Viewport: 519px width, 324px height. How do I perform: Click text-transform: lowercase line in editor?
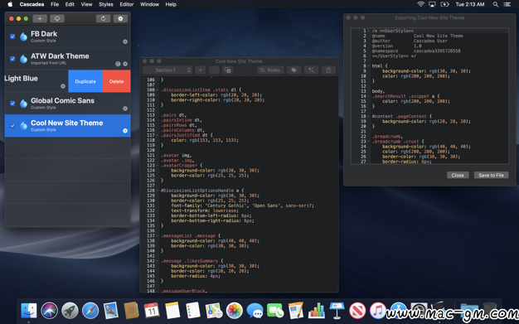pyautogui.click(x=205, y=210)
